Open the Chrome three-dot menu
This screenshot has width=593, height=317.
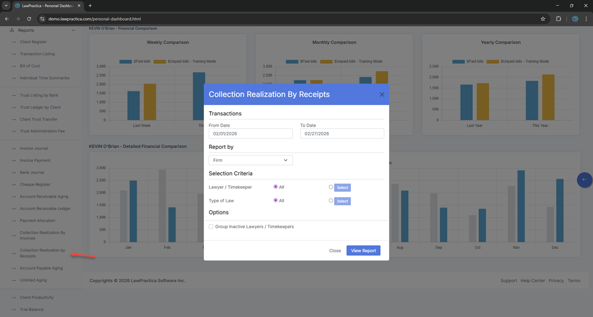586,19
